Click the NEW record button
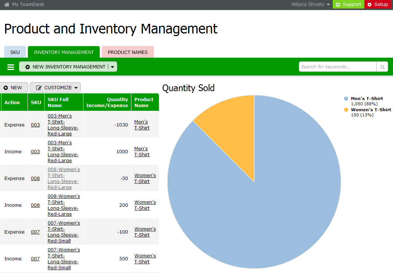 (13, 88)
